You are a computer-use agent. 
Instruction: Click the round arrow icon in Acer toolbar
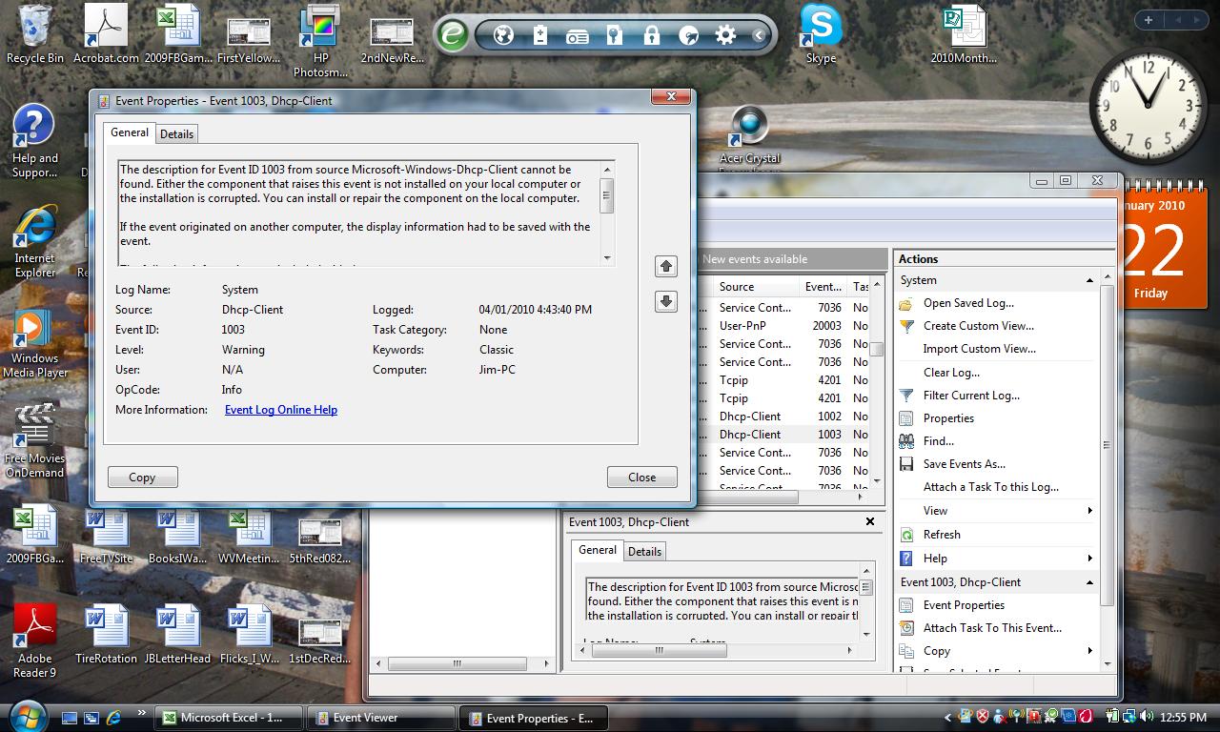click(x=688, y=35)
